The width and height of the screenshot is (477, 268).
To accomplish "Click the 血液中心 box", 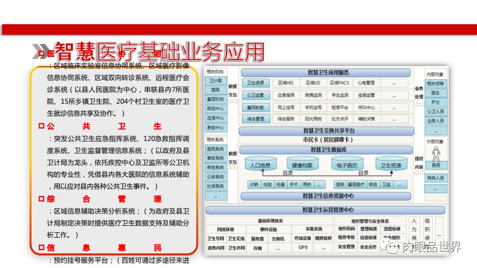I will tap(216, 118).
